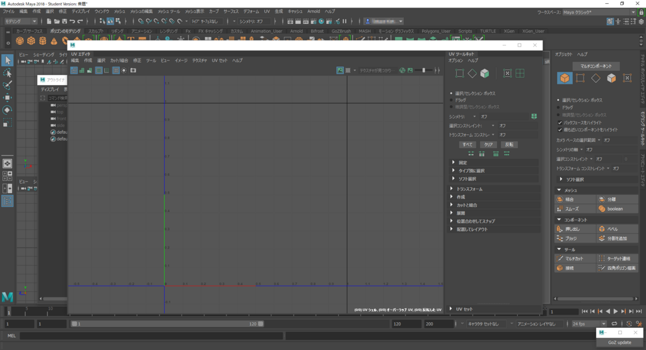Select face mode cube in Modeling Toolkit

[611, 78]
